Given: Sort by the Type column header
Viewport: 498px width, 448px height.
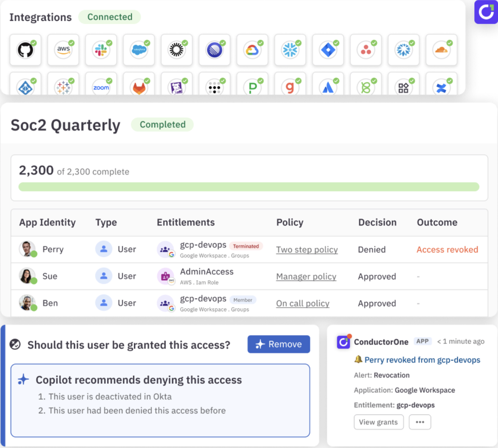Looking at the screenshot, I should pos(106,222).
